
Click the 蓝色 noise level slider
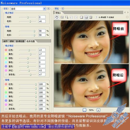coord(28,67)
